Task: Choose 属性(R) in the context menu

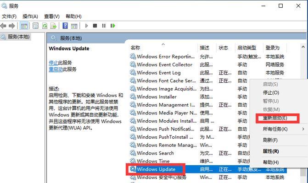Action: [271, 151]
